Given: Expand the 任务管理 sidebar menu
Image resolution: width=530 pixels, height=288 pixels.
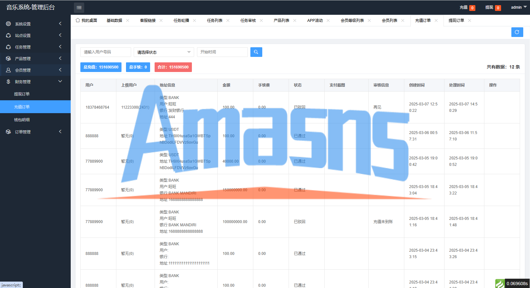Looking at the screenshot, I should (60, 47).
